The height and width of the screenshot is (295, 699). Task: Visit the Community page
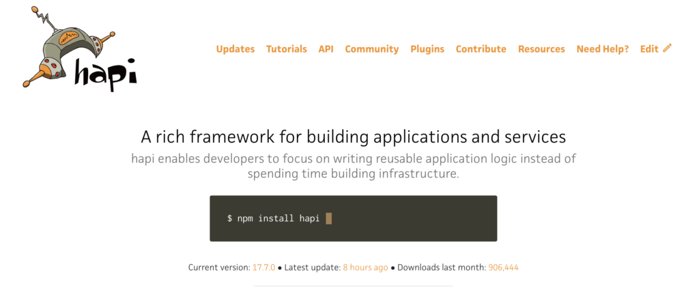coord(372,49)
